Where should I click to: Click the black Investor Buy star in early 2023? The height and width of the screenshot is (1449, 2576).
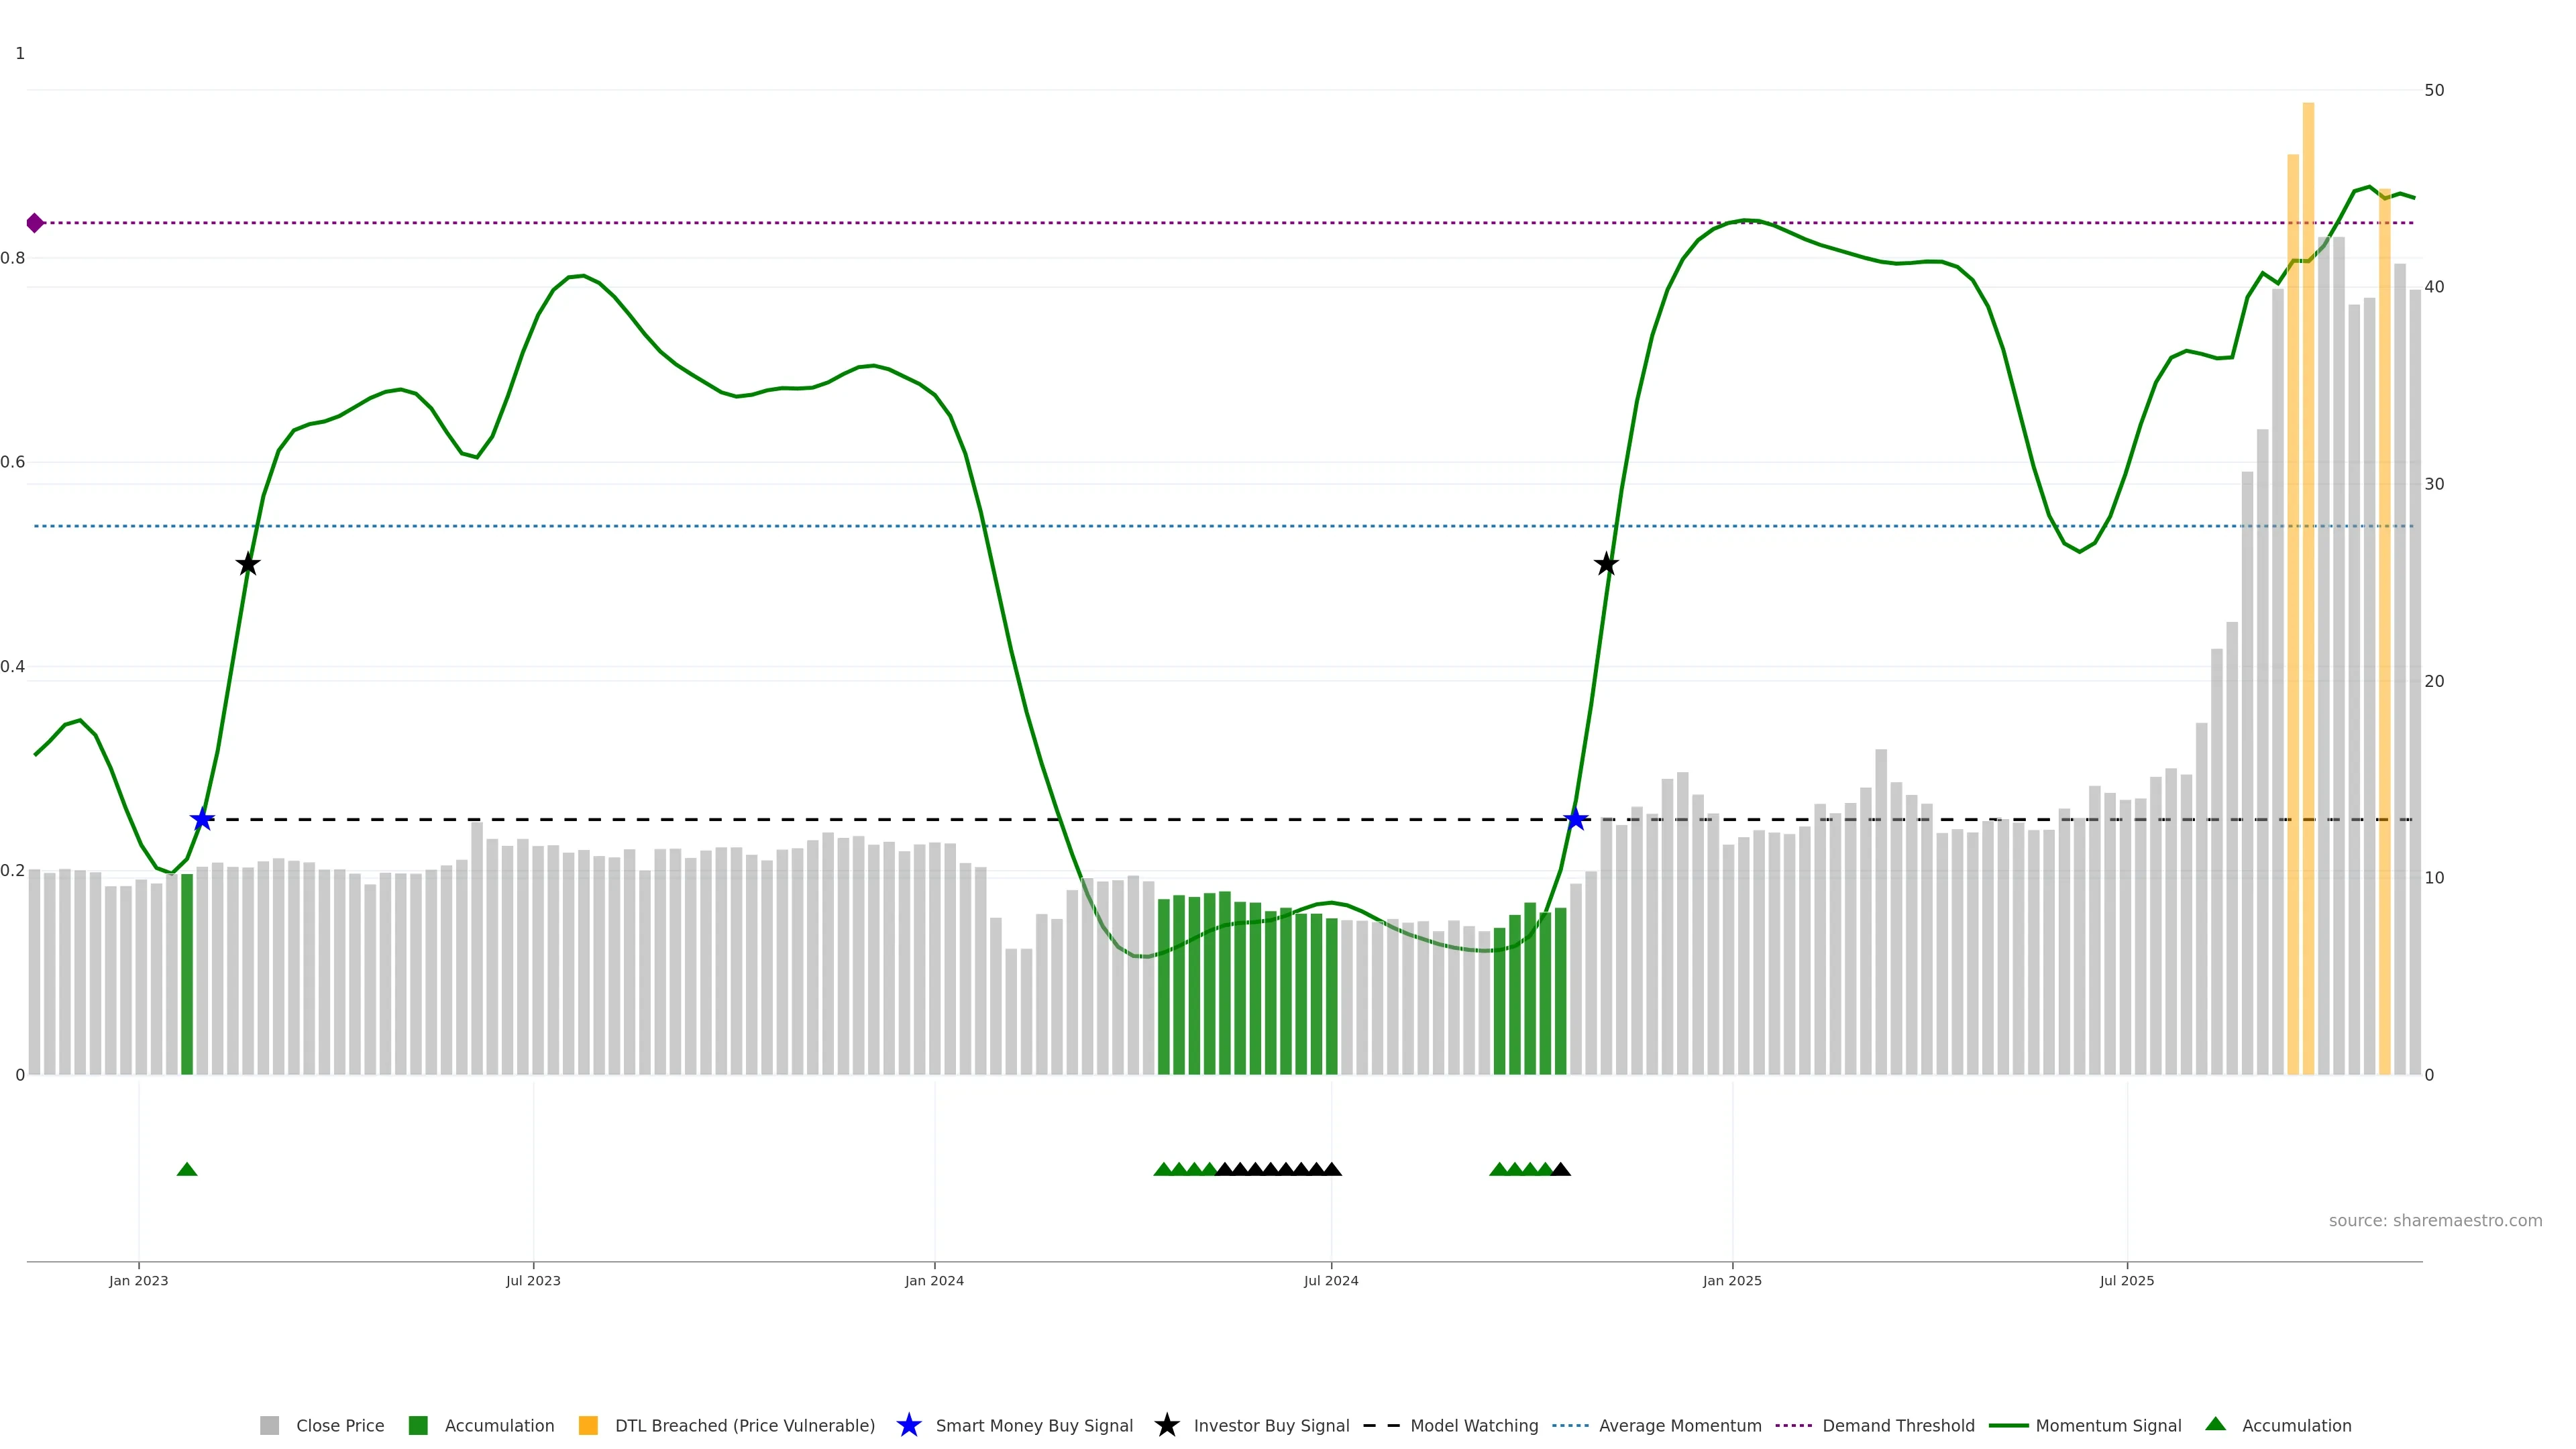(x=248, y=565)
